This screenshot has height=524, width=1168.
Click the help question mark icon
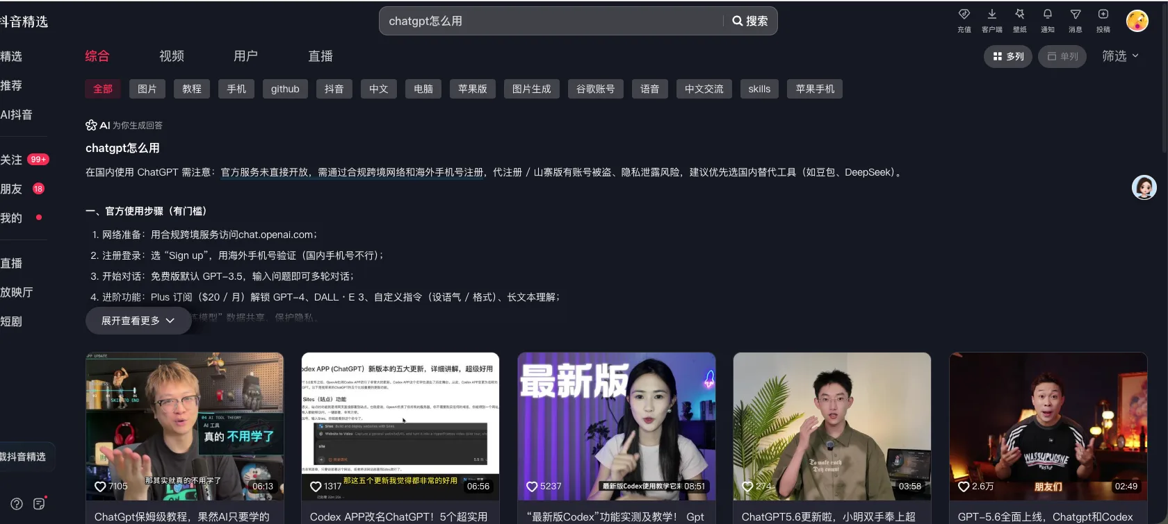point(17,504)
